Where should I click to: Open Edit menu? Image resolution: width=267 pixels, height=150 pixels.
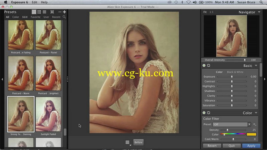[34, 2]
